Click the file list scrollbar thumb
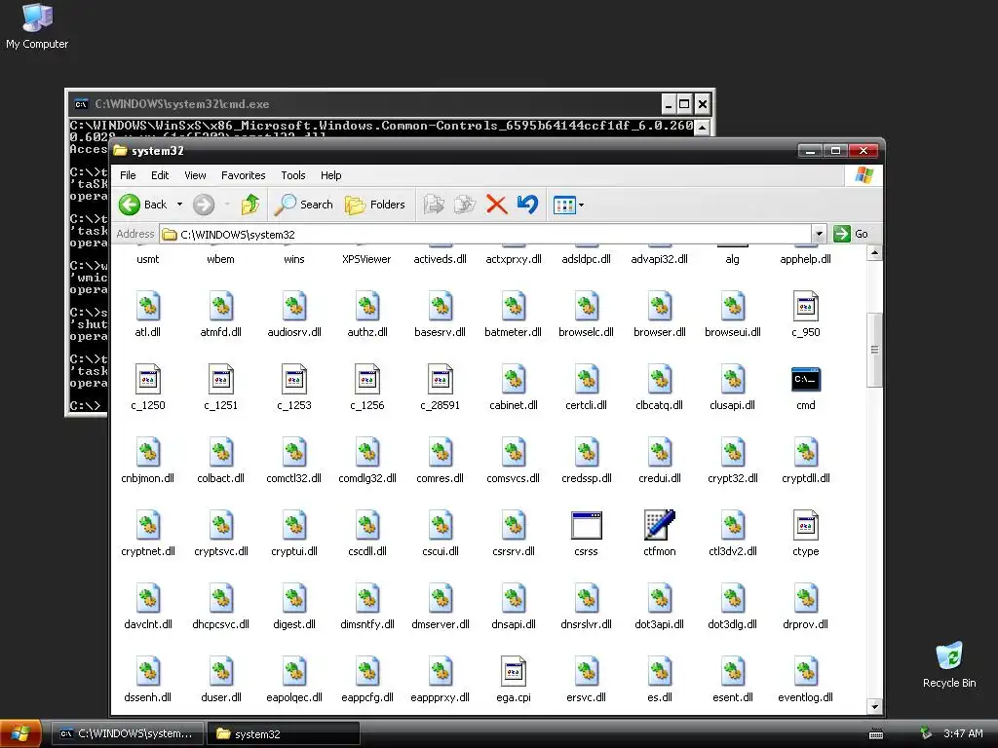This screenshot has width=998, height=748. tap(874, 350)
